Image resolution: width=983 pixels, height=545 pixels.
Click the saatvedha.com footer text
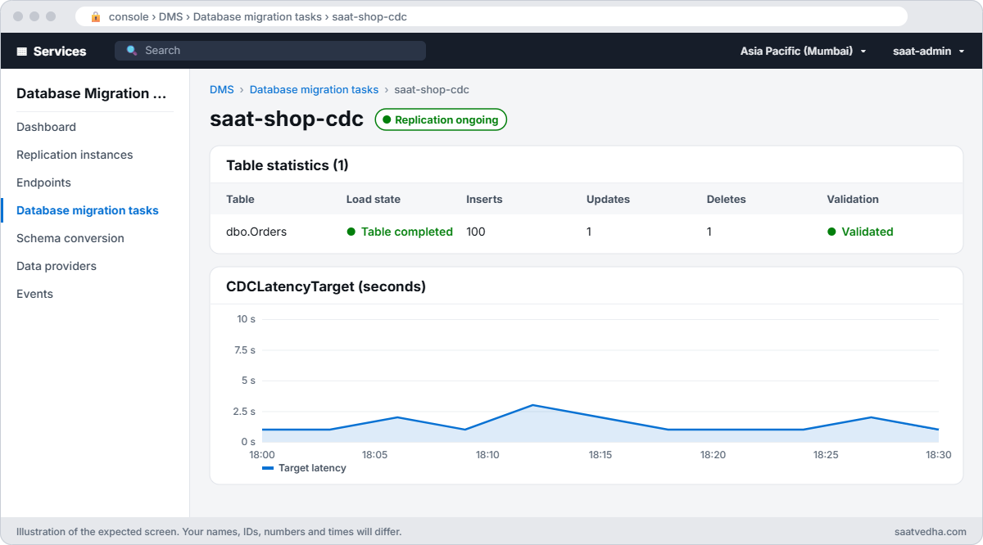(x=931, y=532)
